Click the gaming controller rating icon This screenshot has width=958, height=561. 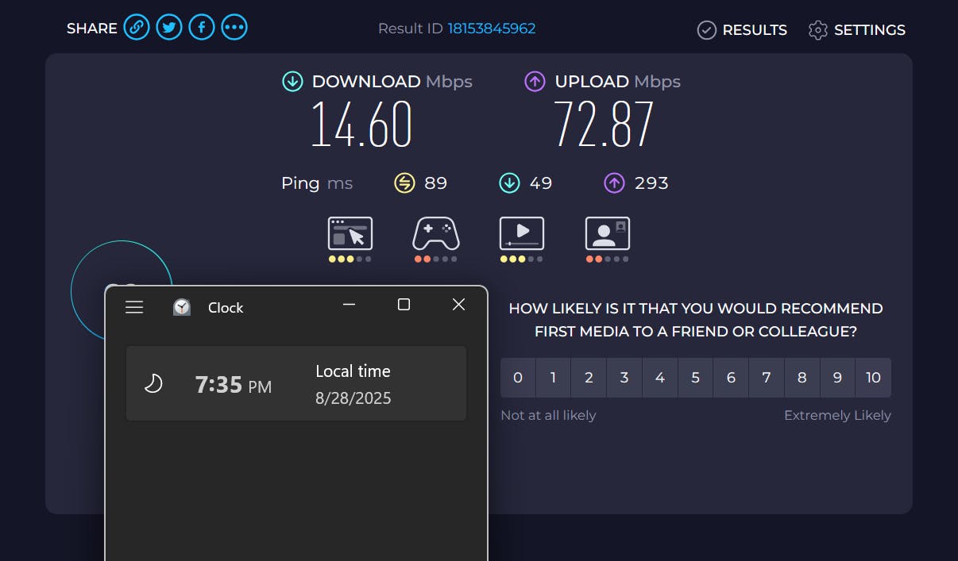pos(435,234)
